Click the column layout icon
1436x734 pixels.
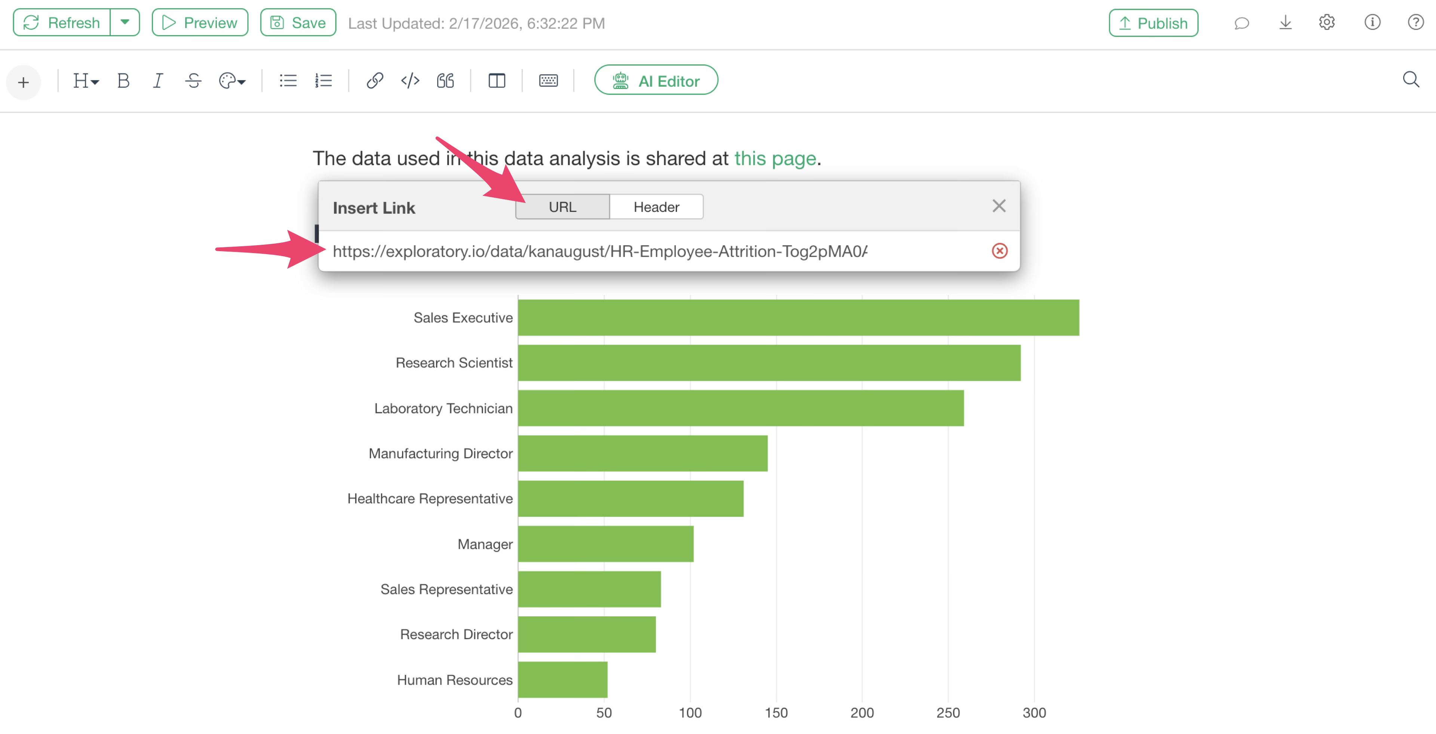tap(496, 81)
